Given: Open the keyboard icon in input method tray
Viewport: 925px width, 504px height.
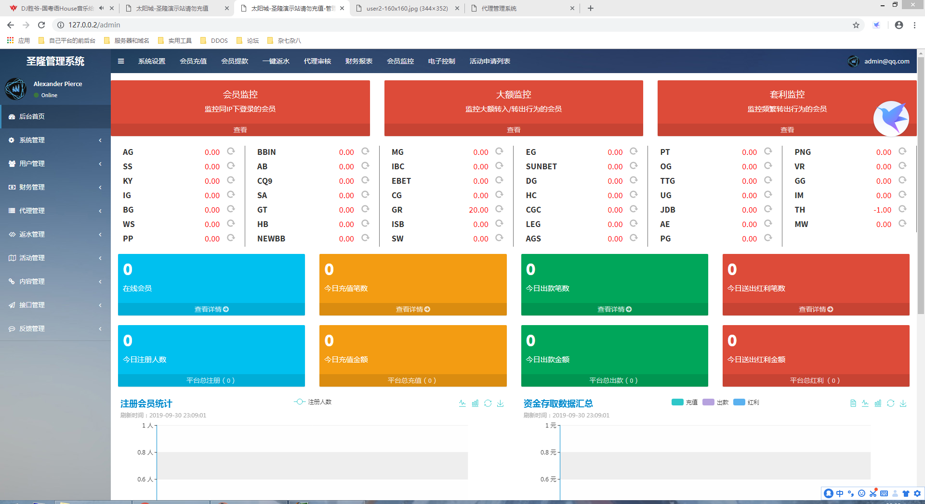Looking at the screenshot, I should pyautogui.click(x=884, y=493).
